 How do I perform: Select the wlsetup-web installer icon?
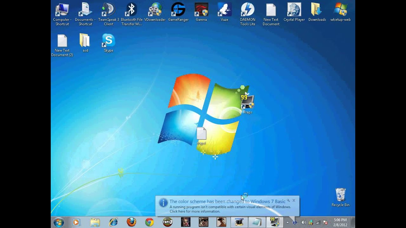click(340, 12)
